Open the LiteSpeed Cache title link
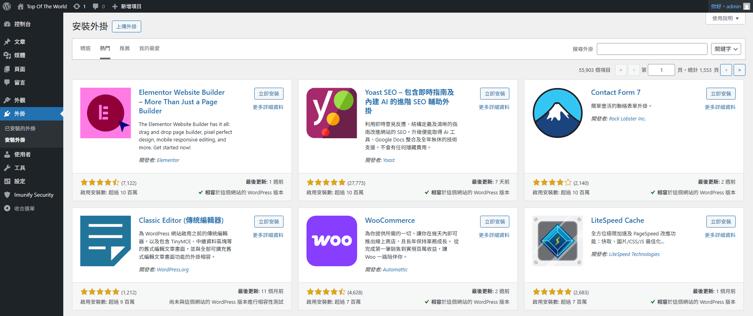 pos(617,220)
